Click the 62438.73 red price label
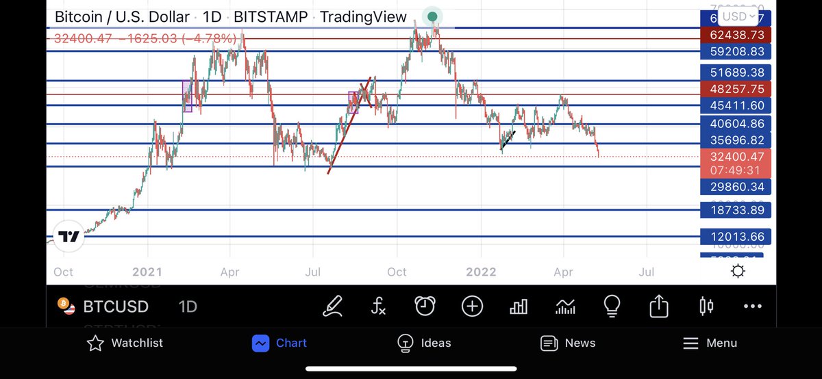 [736, 34]
